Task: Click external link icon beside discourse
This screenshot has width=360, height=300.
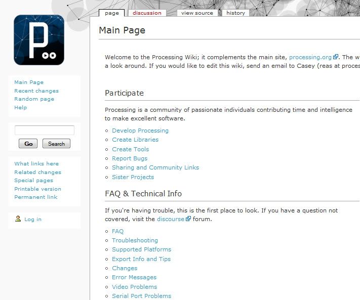Action: [x=188, y=219]
